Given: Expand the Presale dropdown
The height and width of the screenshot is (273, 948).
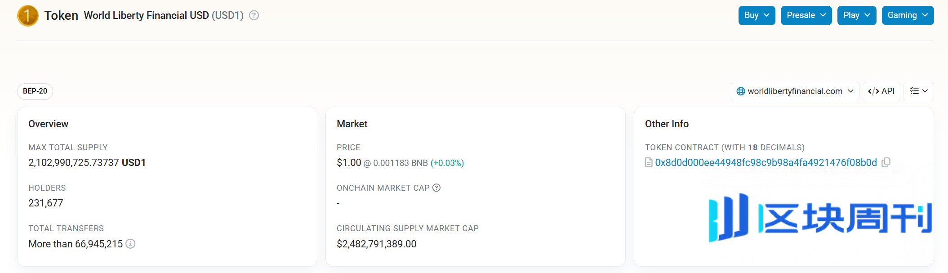Looking at the screenshot, I should pyautogui.click(x=806, y=15).
